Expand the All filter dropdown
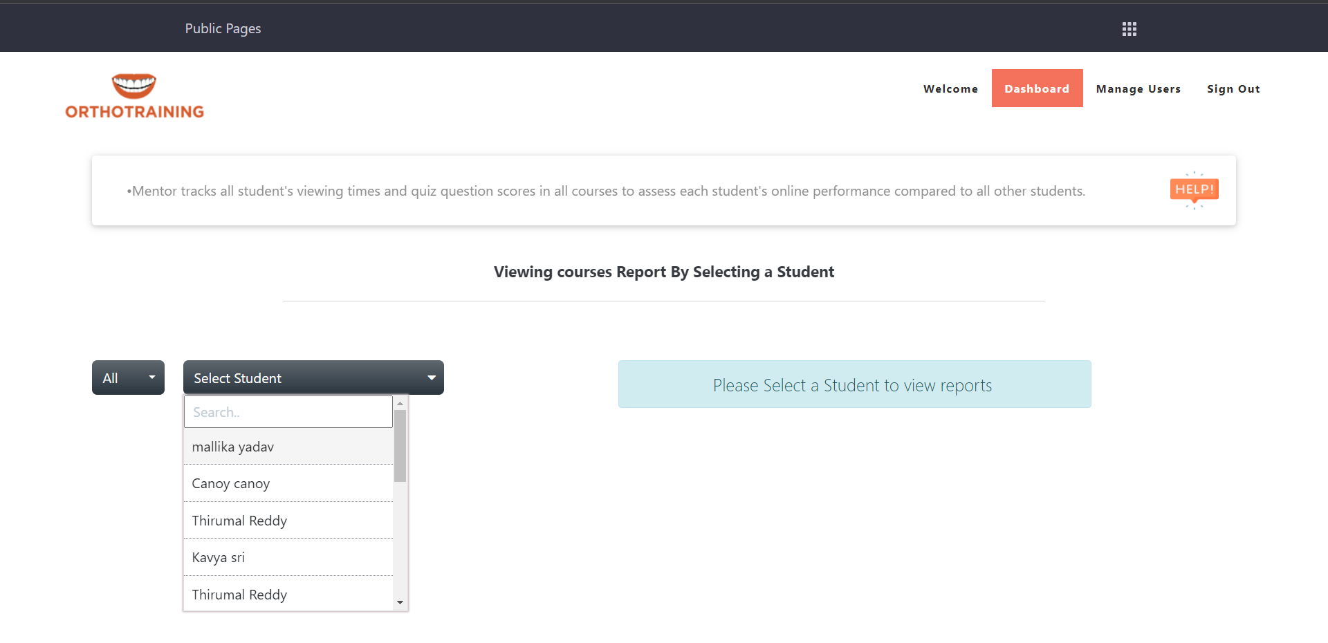The image size is (1328, 643). click(128, 378)
